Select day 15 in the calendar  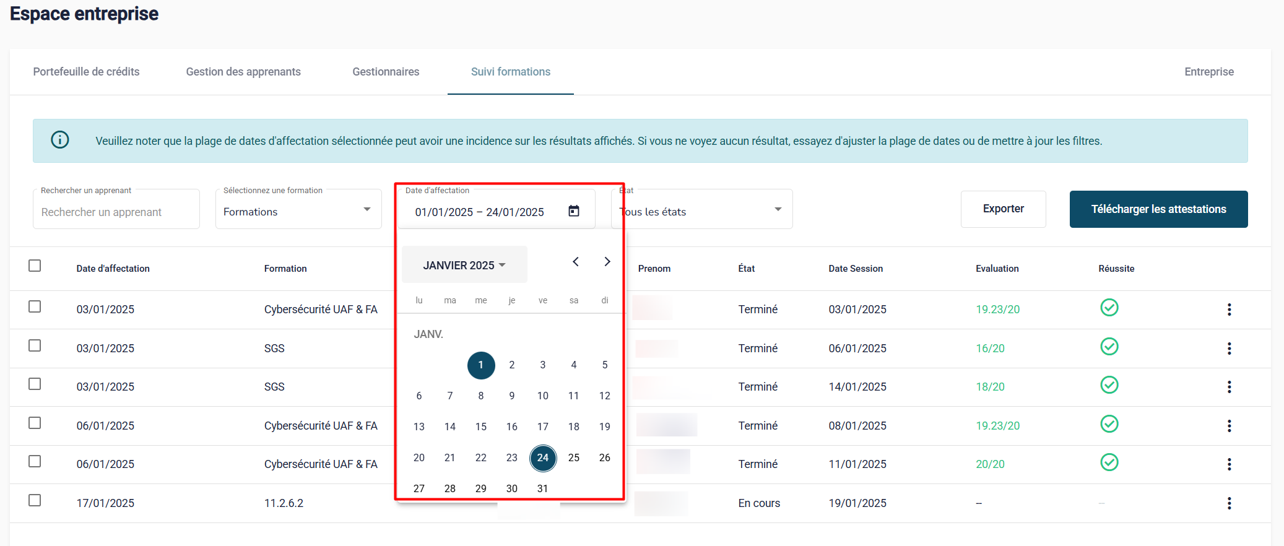tap(481, 427)
